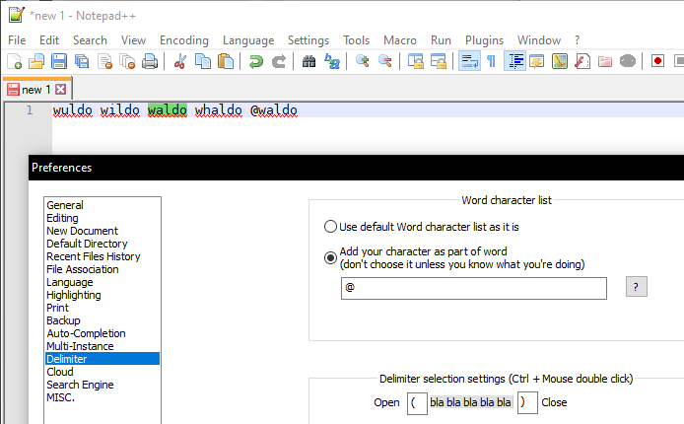The image size is (684, 424).
Task: Open the Settings menu
Action: click(x=308, y=40)
